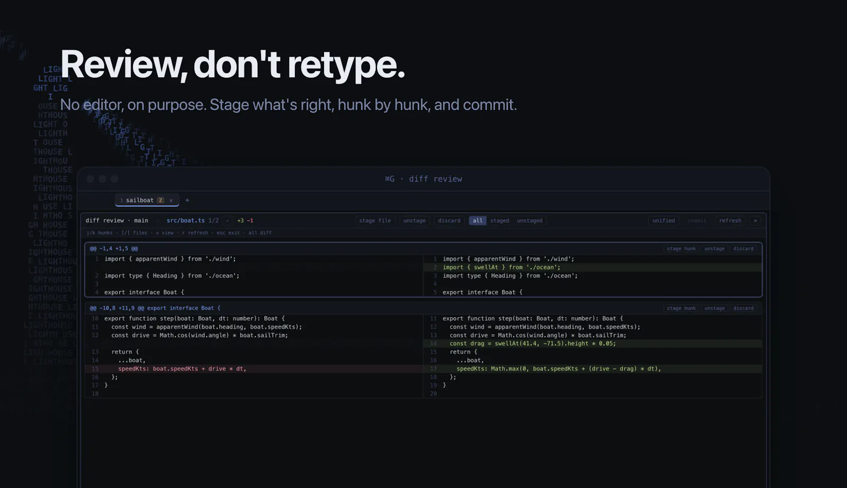The width and height of the screenshot is (847, 488).
Task: Discard the @@ -1,4 +1,5 hunk
Action: pos(743,249)
